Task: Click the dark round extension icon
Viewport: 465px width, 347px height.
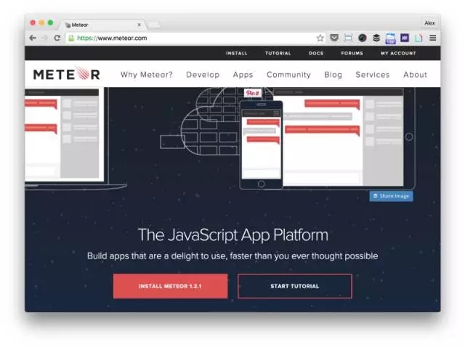Action: (x=363, y=38)
